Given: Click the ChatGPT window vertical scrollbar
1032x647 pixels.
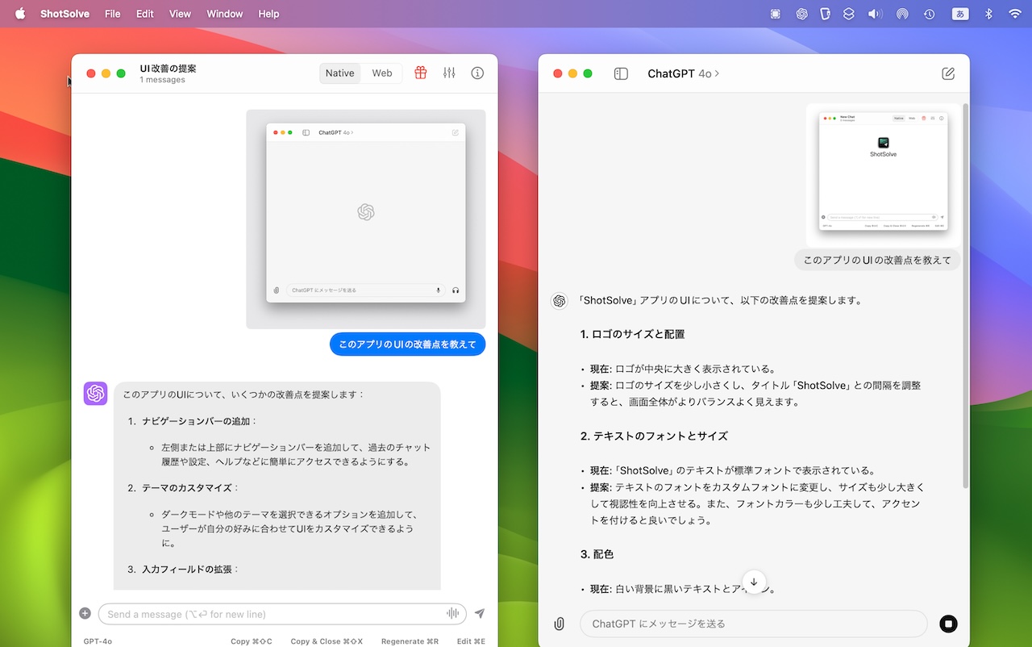Looking at the screenshot, I should pyautogui.click(x=965, y=294).
